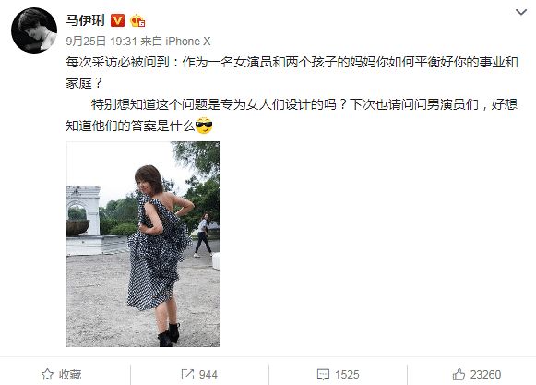Click the crown membership badge icon
Screen dimensions: 536x385
tap(137, 20)
